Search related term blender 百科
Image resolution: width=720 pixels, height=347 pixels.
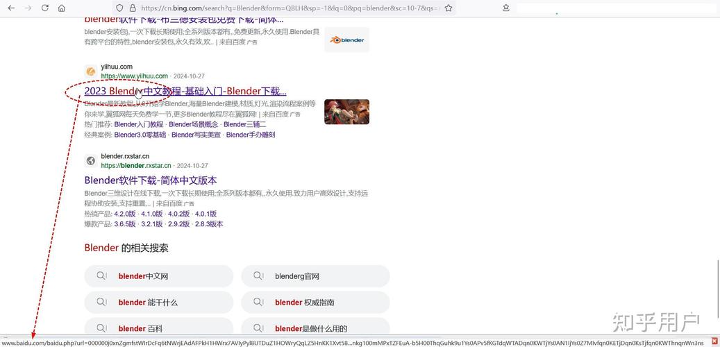(x=159, y=328)
